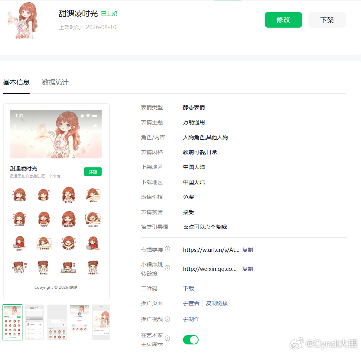Click the 工作中 laptop sticker
Image resolution: width=361 pixels, height=353 pixels.
point(19,243)
